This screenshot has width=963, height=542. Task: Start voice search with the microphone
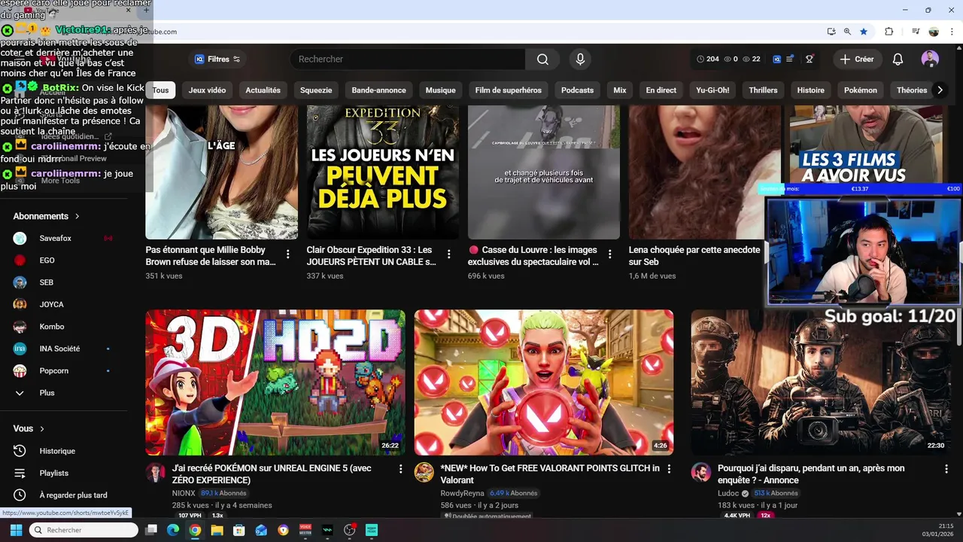coord(580,59)
